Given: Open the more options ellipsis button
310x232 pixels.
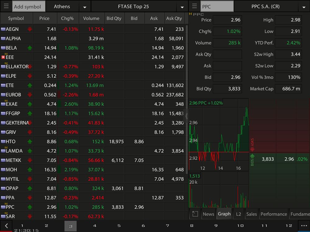Looking at the screenshot, I should pyautogui.click(x=304, y=226).
